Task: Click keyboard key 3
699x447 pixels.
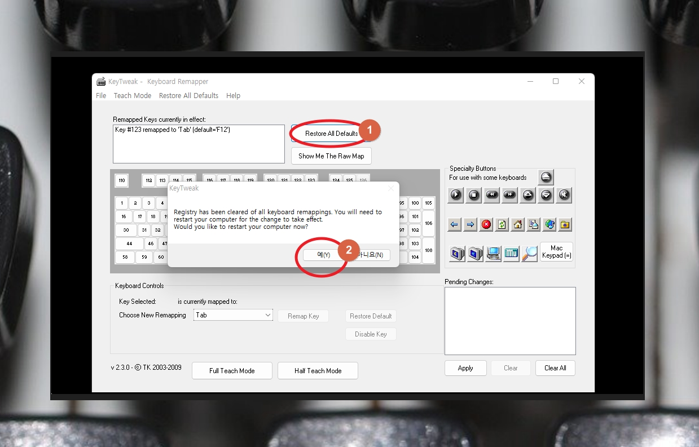Action: 148,203
